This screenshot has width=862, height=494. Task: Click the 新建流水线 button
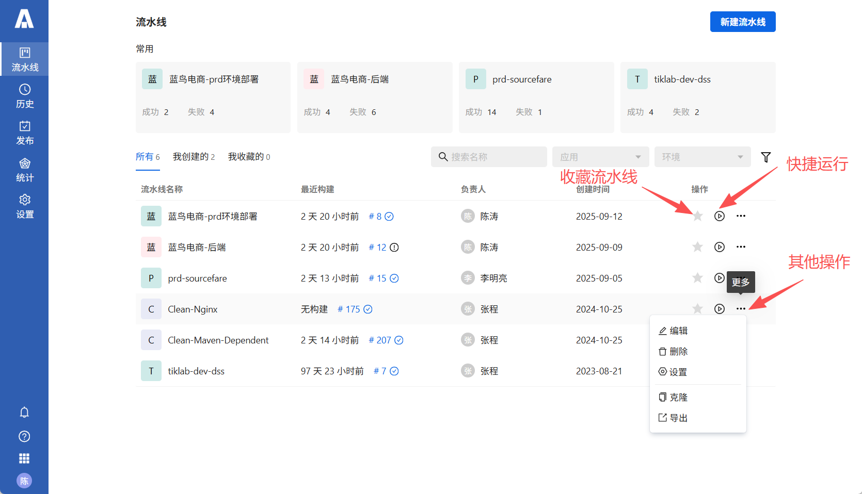[x=742, y=22]
